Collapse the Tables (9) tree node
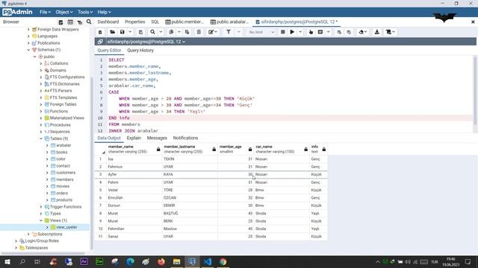The image size is (478, 268). pos(41,138)
